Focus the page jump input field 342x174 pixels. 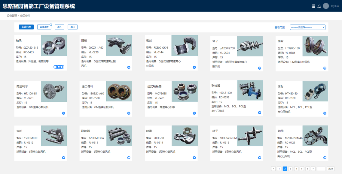(x=321, y=169)
